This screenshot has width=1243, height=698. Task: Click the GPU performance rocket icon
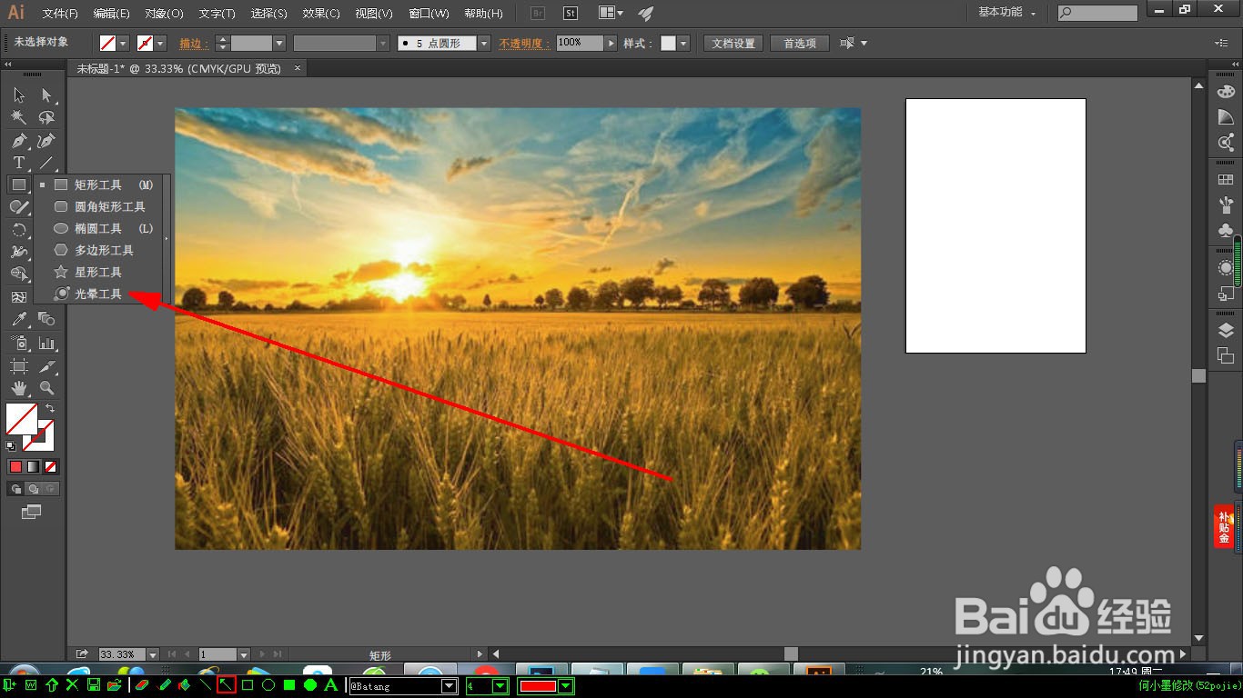[645, 13]
